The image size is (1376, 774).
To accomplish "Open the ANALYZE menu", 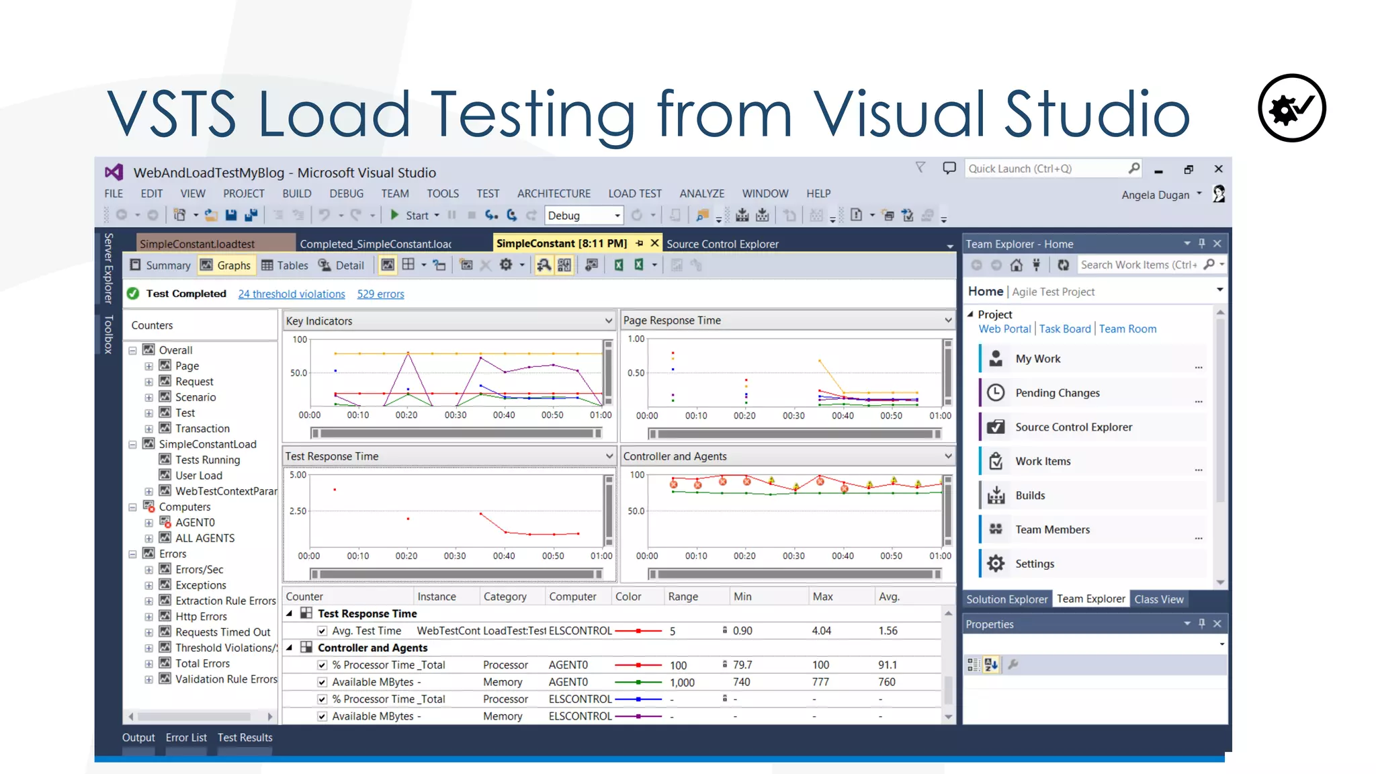I will [701, 193].
